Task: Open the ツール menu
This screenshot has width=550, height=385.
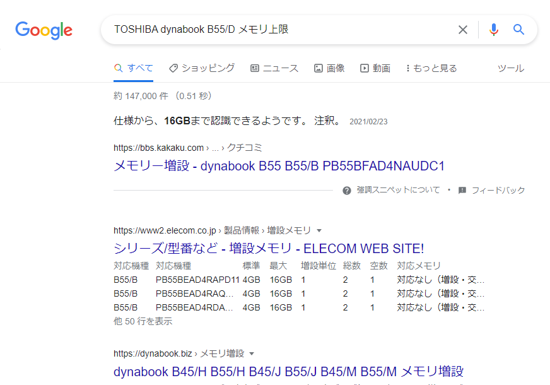Action: [511, 68]
